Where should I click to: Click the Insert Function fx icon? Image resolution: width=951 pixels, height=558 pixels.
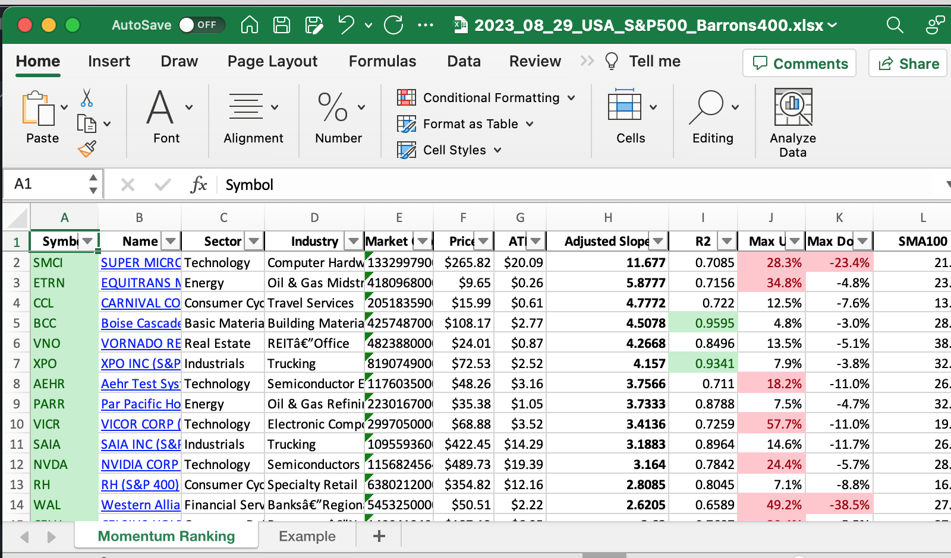pyautogui.click(x=199, y=185)
